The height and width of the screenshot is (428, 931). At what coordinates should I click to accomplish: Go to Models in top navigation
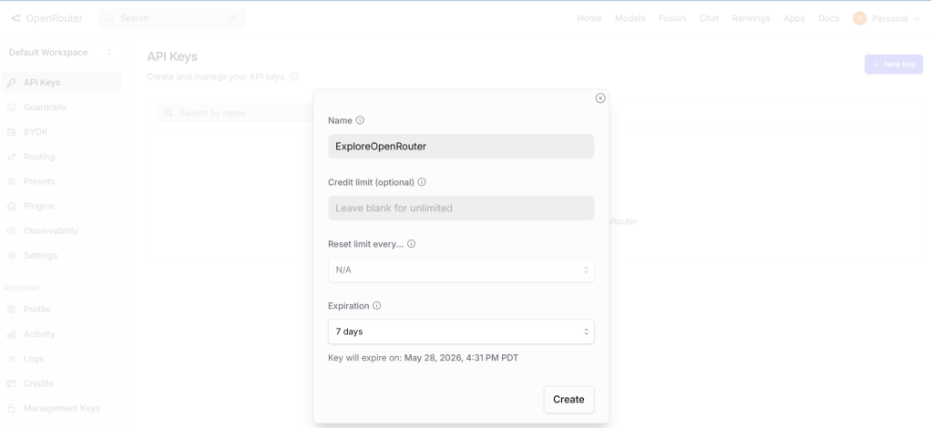[x=630, y=18]
